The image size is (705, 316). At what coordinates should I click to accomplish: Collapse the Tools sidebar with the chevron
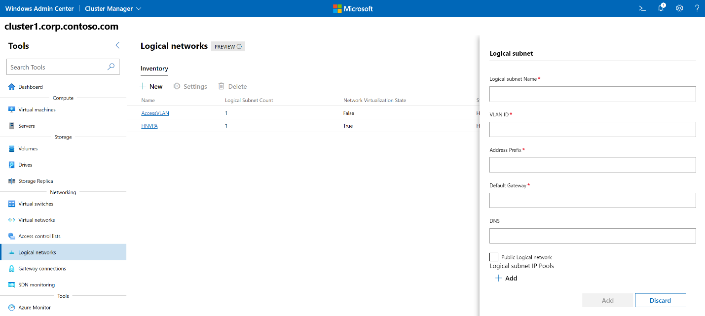(x=117, y=45)
